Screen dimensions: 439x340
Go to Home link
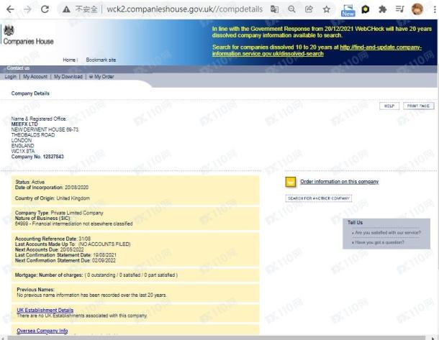(x=69, y=60)
